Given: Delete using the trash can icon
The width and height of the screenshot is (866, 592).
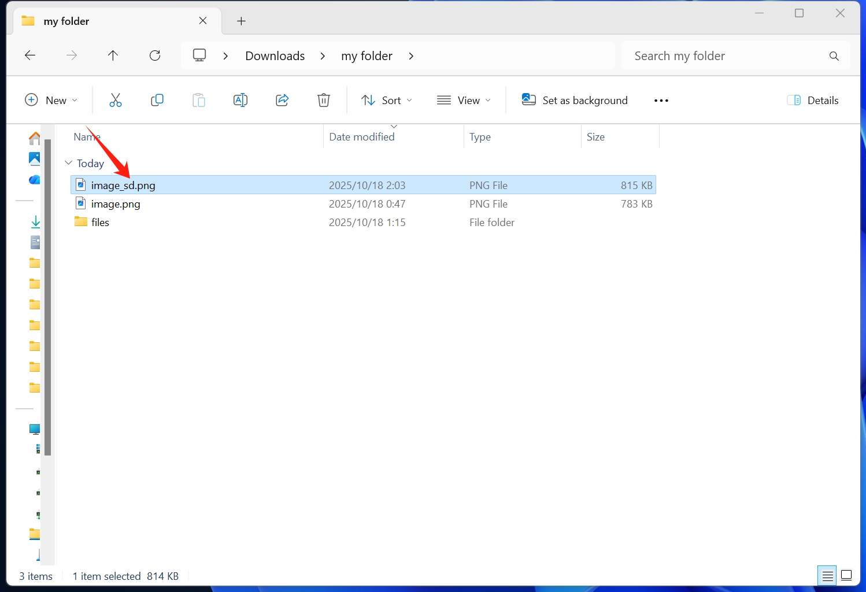Looking at the screenshot, I should (x=324, y=101).
